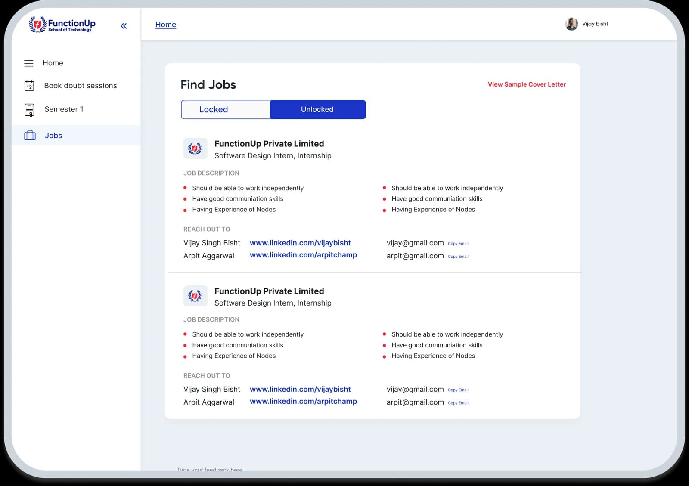Click the Vijay bisht username
The width and height of the screenshot is (689, 486).
(x=595, y=24)
